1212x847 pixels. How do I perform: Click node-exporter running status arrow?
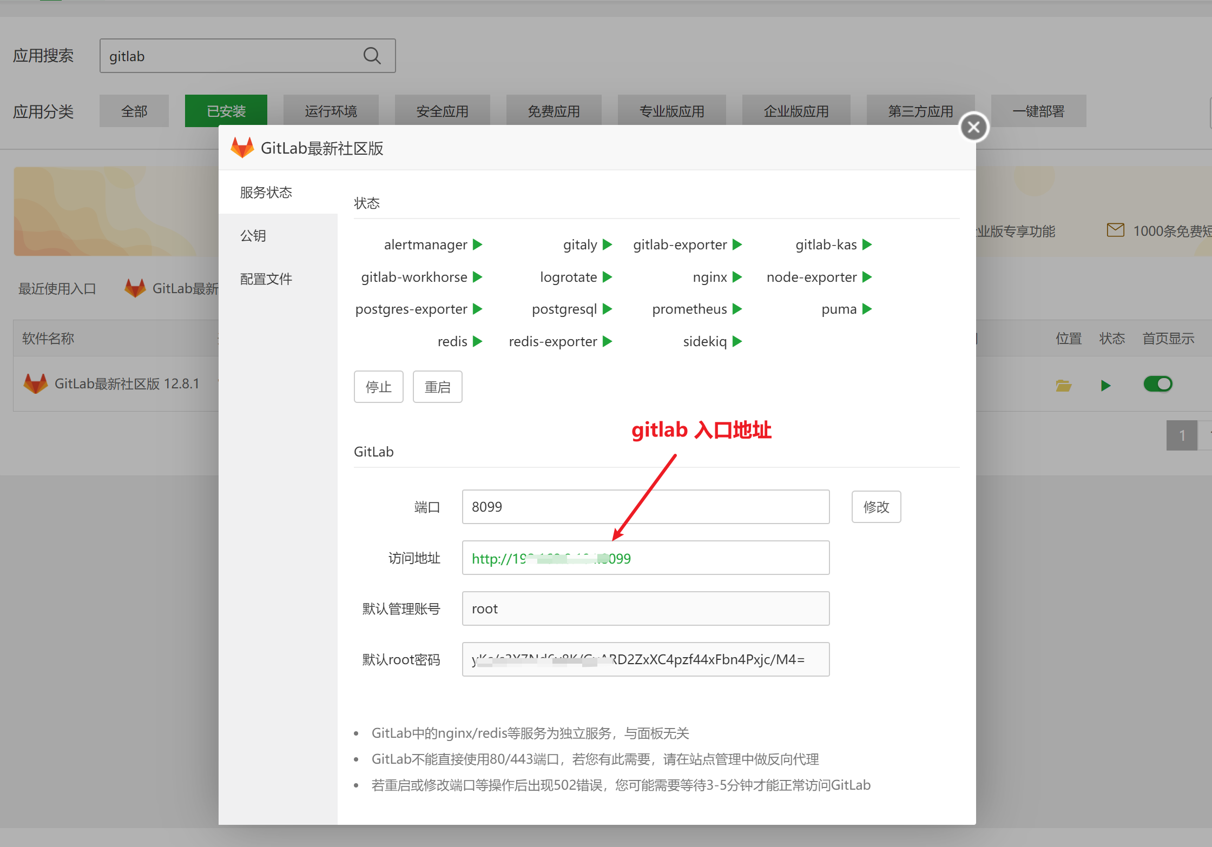[867, 277]
